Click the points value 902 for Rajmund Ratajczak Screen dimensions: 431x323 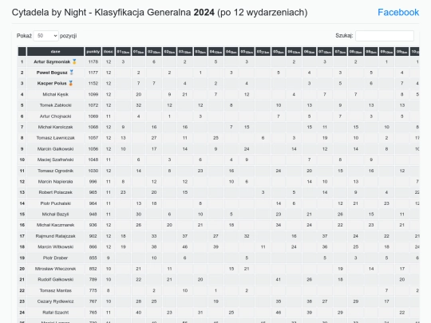pos(93,236)
